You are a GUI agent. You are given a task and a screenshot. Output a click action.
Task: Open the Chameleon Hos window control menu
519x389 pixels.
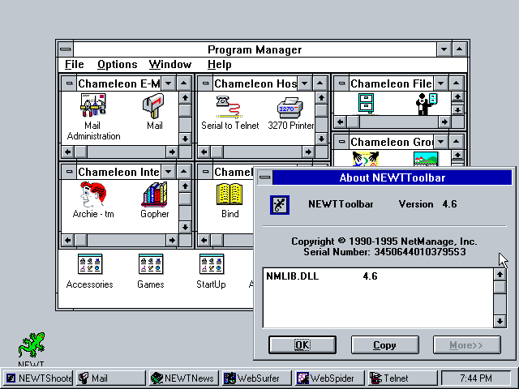[x=205, y=83]
